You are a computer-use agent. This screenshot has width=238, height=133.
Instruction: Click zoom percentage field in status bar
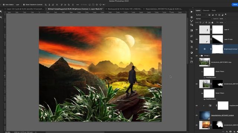pyautogui.click(x=8, y=132)
